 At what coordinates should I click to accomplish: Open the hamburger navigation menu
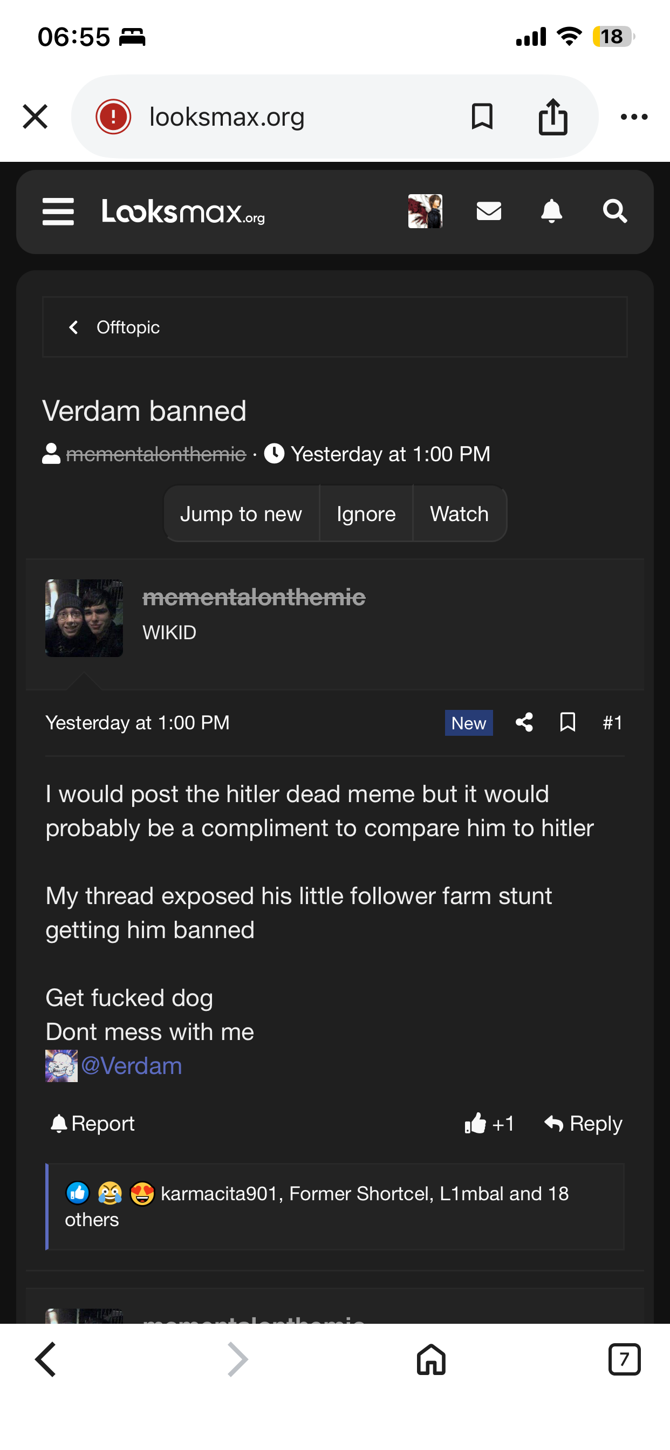(58, 211)
